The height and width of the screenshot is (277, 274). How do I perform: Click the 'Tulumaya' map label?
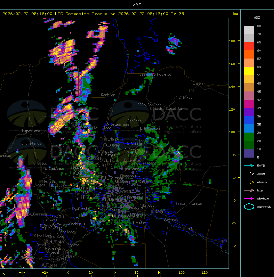point(112,145)
